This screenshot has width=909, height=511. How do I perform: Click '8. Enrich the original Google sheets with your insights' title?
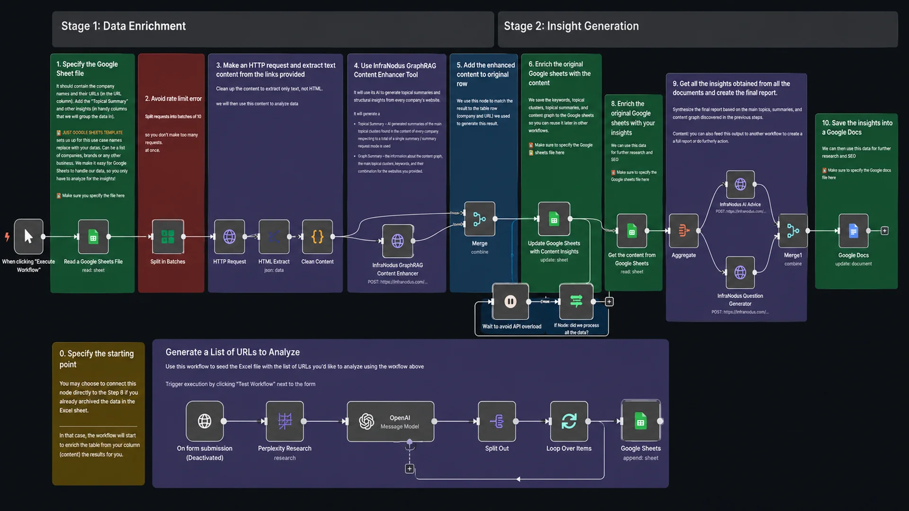click(633, 118)
